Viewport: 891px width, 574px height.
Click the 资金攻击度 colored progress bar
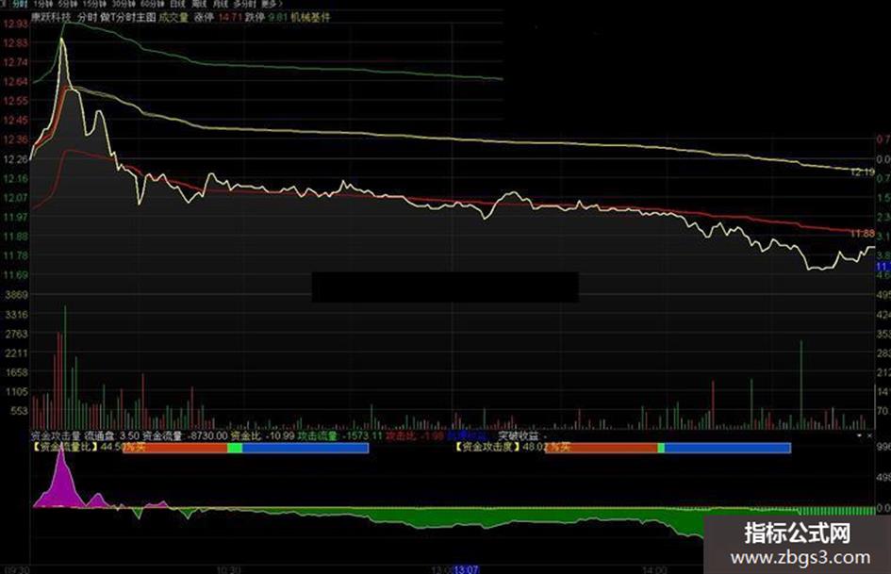668,448
